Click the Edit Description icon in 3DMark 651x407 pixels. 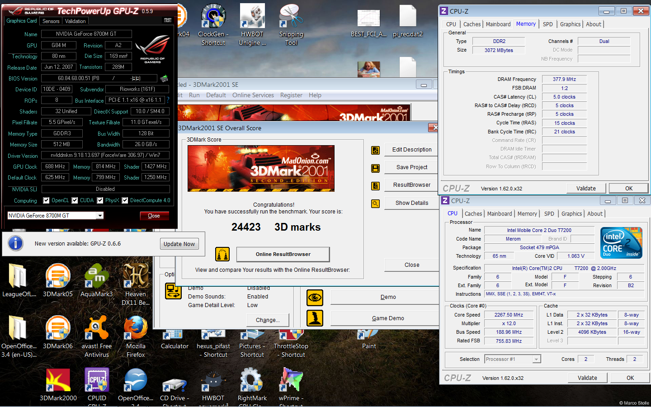(x=375, y=150)
